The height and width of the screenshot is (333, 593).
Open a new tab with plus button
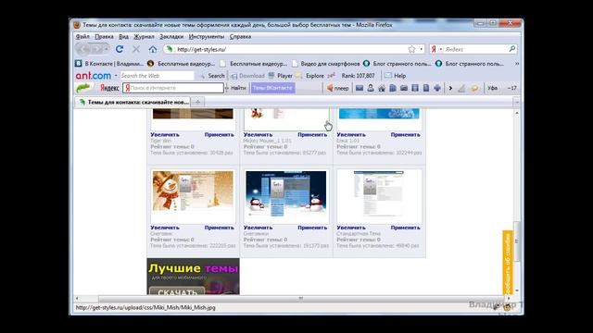point(197,102)
